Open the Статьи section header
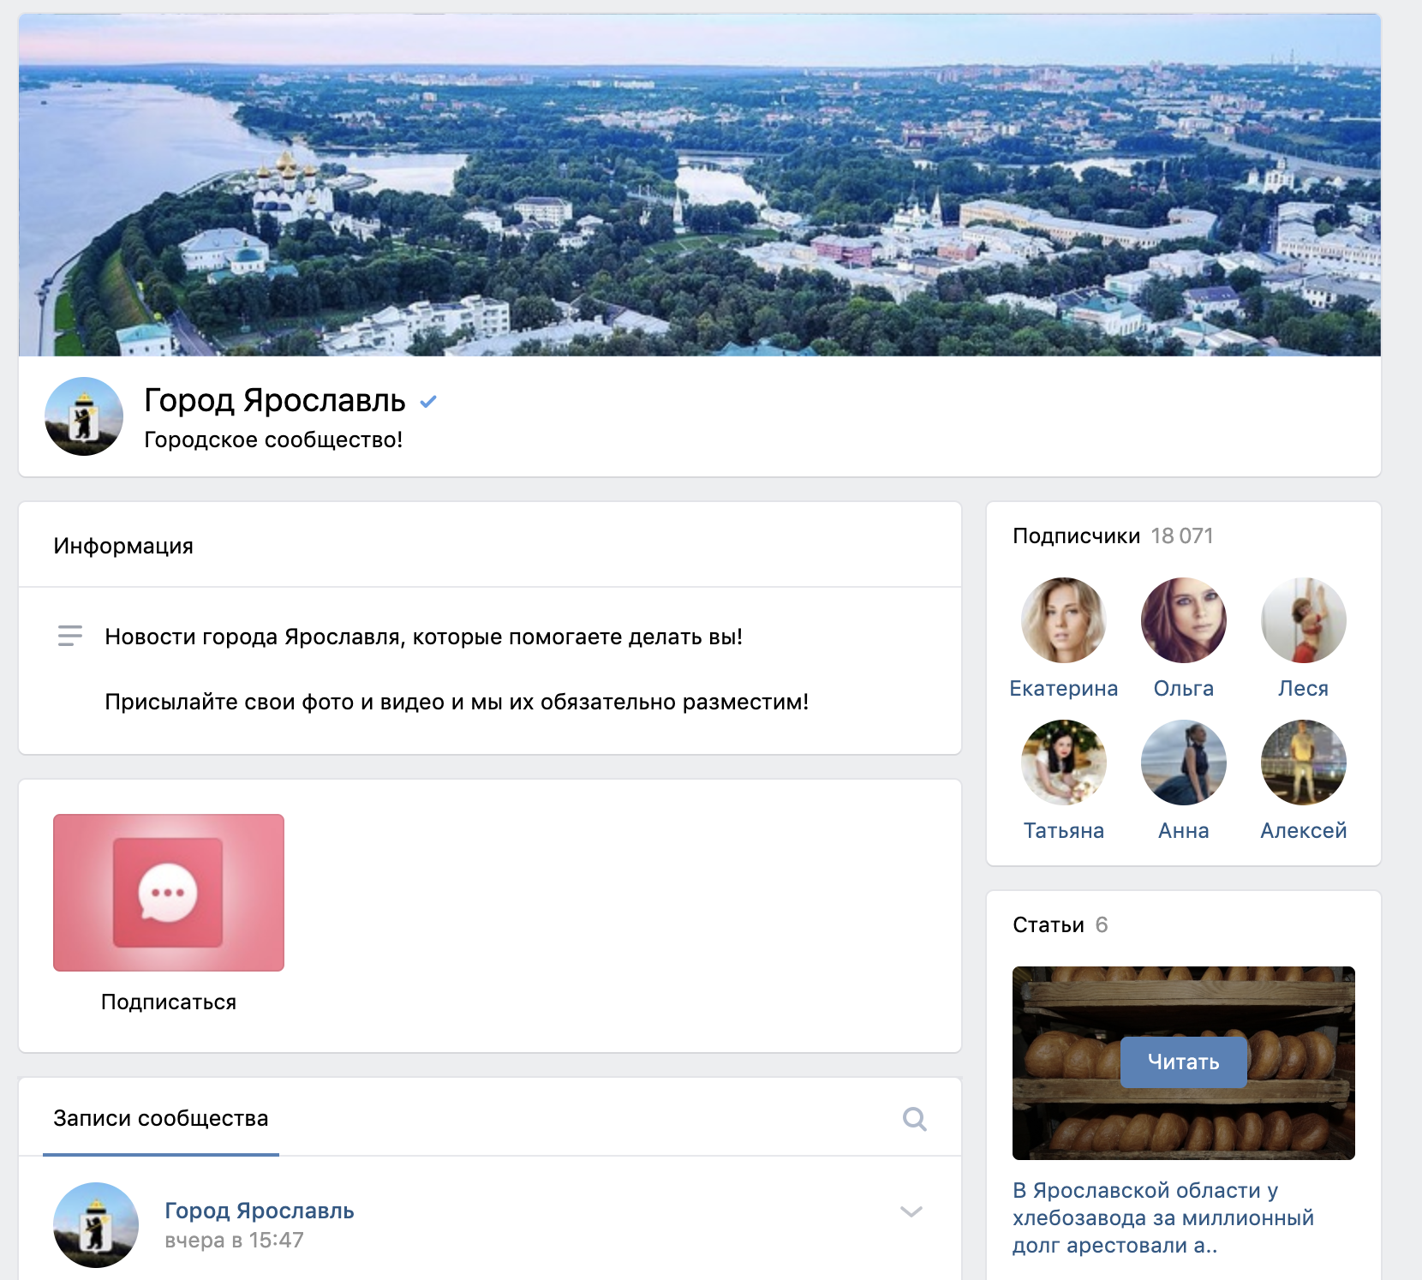The height and width of the screenshot is (1280, 1422). point(1048,925)
